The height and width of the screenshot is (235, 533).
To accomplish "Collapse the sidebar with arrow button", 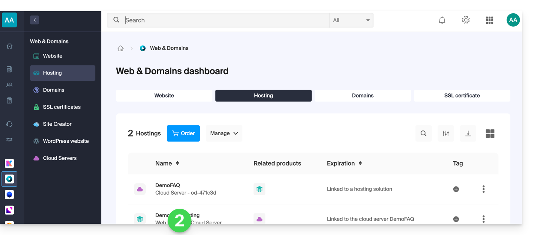I will tap(34, 20).
